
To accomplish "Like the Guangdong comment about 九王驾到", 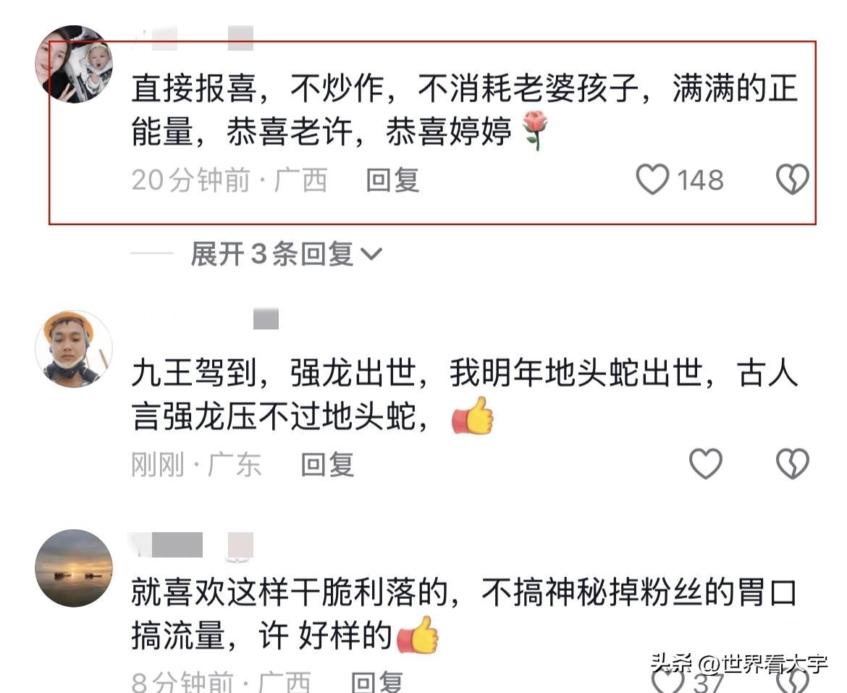I will pos(706,463).
